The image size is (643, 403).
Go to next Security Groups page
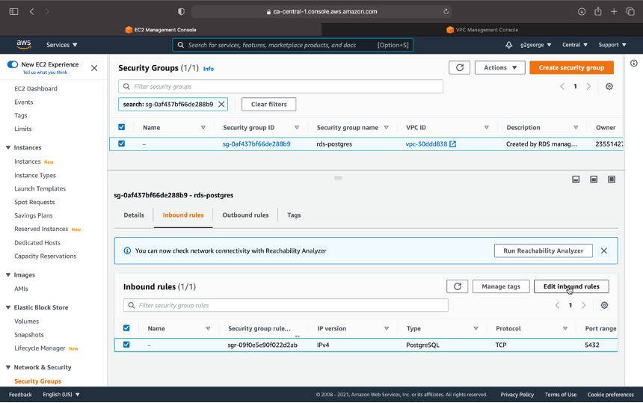pyautogui.click(x=588, y=87)
